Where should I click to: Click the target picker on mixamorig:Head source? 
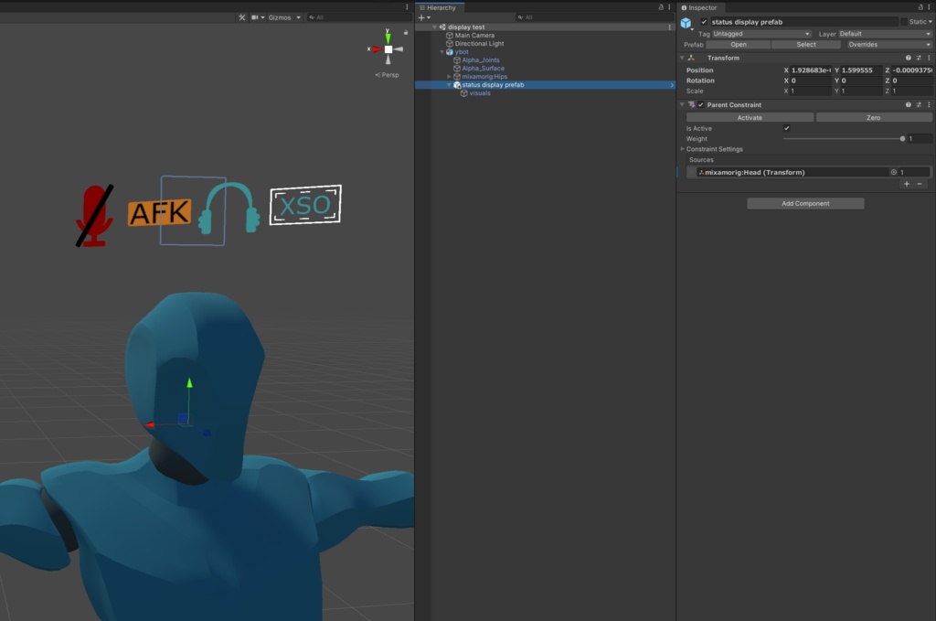(x=894, y=171)
